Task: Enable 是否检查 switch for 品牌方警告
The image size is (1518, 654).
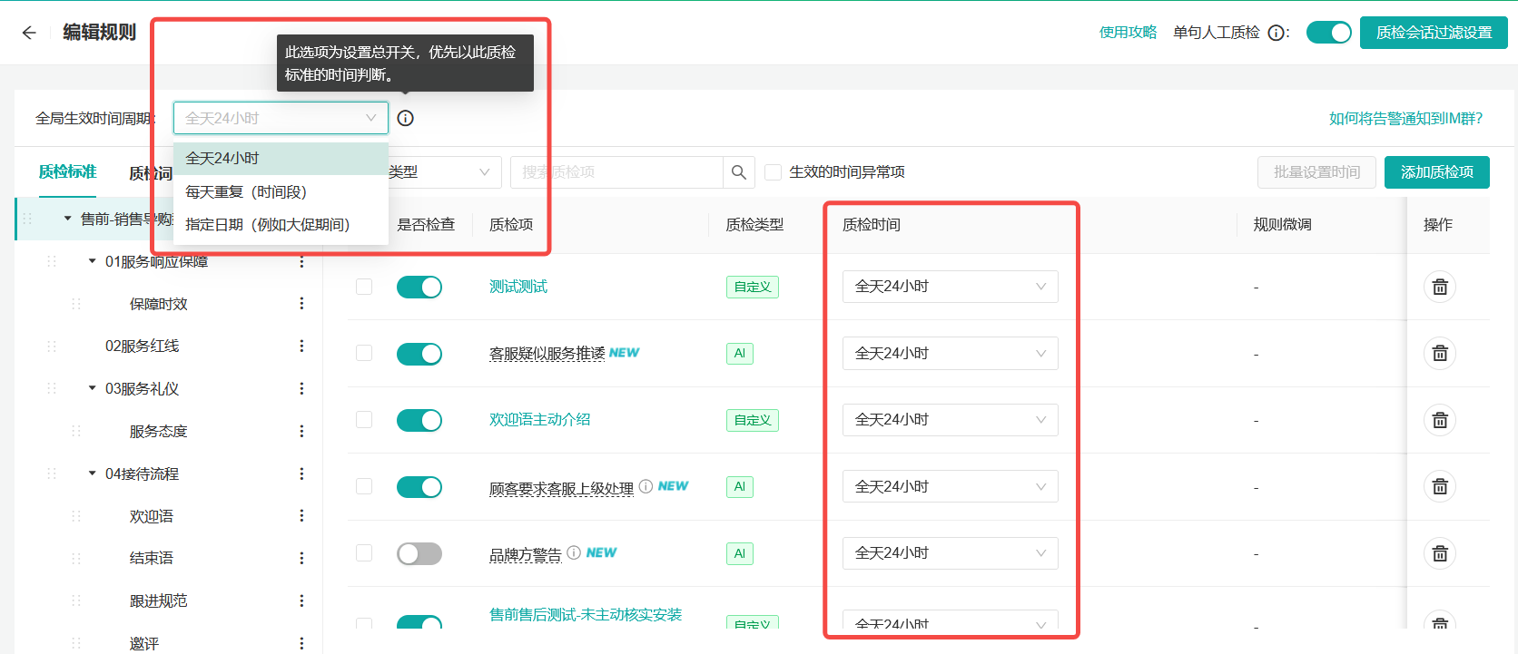Action: [419, 553]
